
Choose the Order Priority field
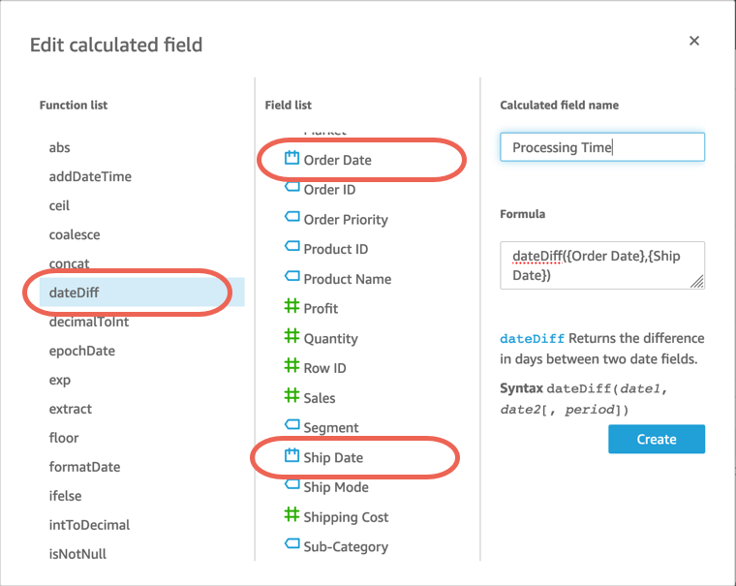[346, 220]
